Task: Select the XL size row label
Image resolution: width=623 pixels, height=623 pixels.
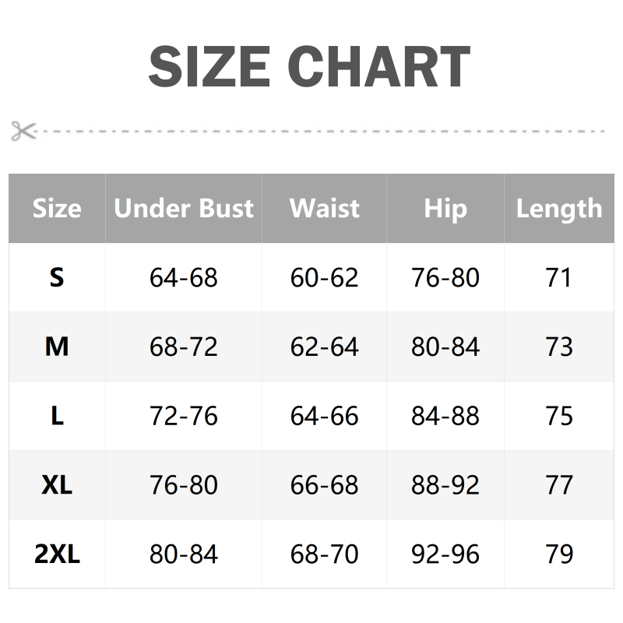Action: point(57,486)
